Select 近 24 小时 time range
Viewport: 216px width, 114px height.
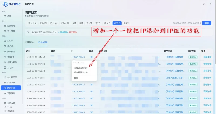(65, 23)
